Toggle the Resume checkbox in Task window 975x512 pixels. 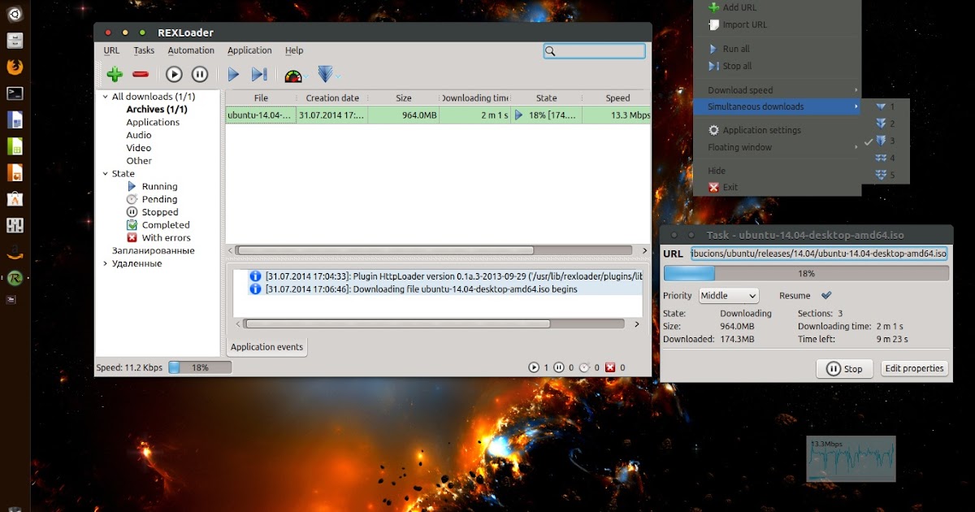[826, 296]
